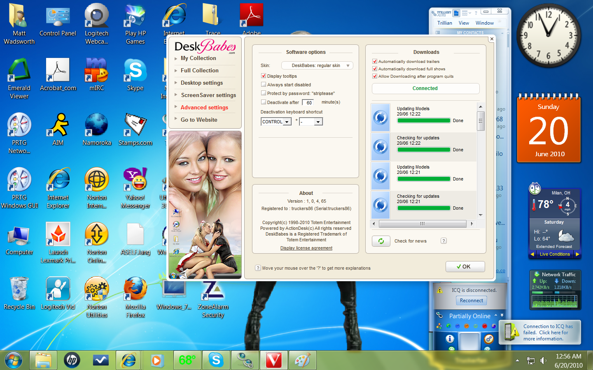Uncheck Automatically download trailers

[x=375, y=61]
